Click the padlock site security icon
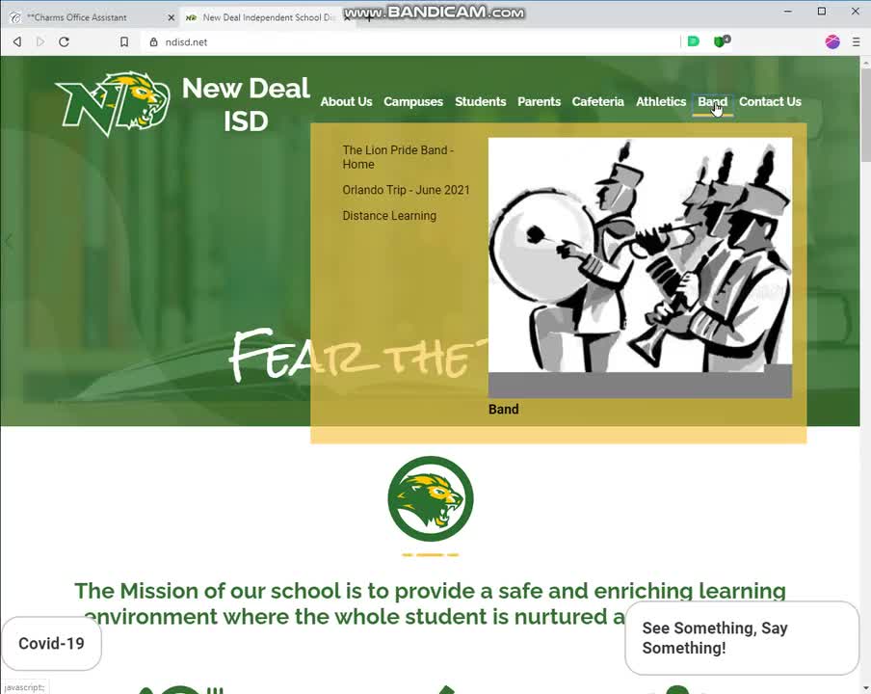Screen dimensions: 871x694 pos(154,41)
